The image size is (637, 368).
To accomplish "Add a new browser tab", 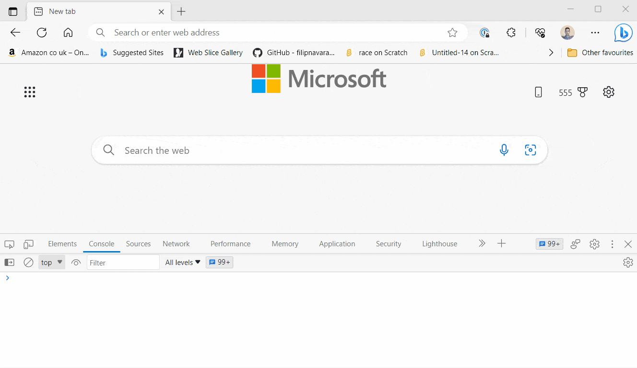I will tap(181, 11).
